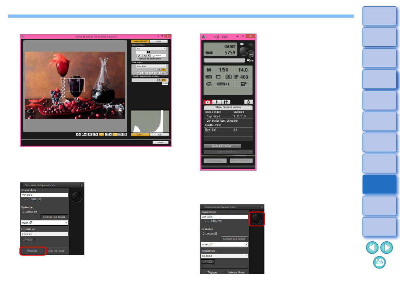Click the timer stopwatch icon
Image resolution: width=400 pixels, height=283 pixels.
248,102
